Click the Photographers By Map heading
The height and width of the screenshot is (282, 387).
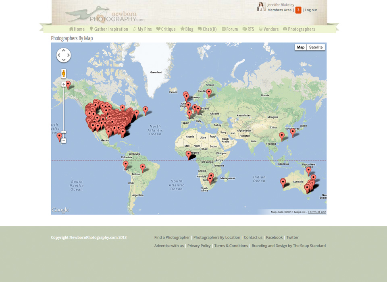72,38
